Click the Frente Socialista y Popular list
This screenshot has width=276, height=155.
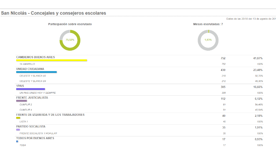pyautogui.click(x=38, y=133)
